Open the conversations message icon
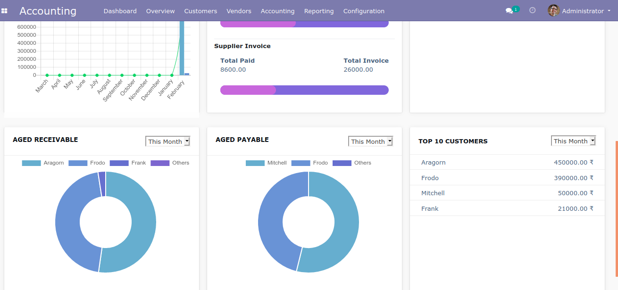The image size is (618, 290). pyautogui.click(x=509, y=11)
